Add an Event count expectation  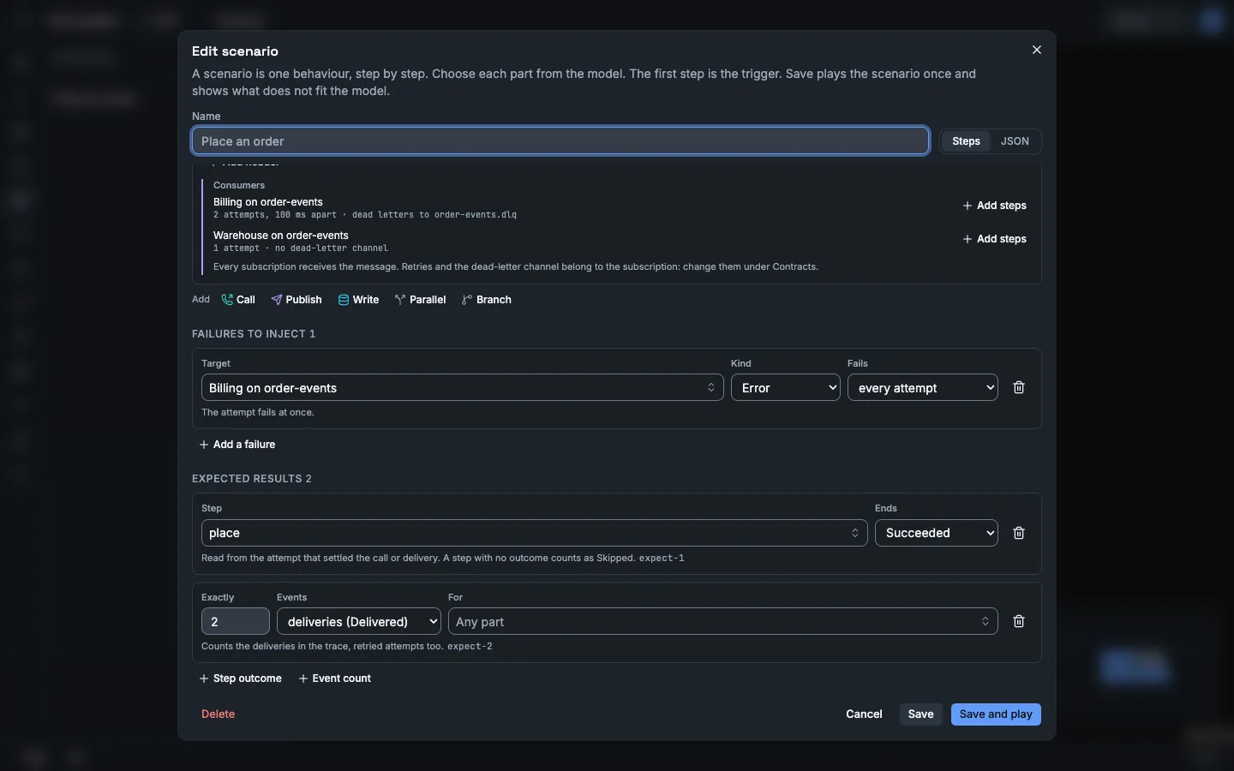click(335, 678)
